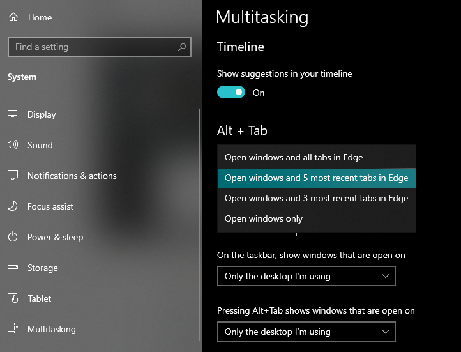Click the Tablet icon
Image resolution: width=461 pixels, height=352 pixels.
tap(13, 298)
